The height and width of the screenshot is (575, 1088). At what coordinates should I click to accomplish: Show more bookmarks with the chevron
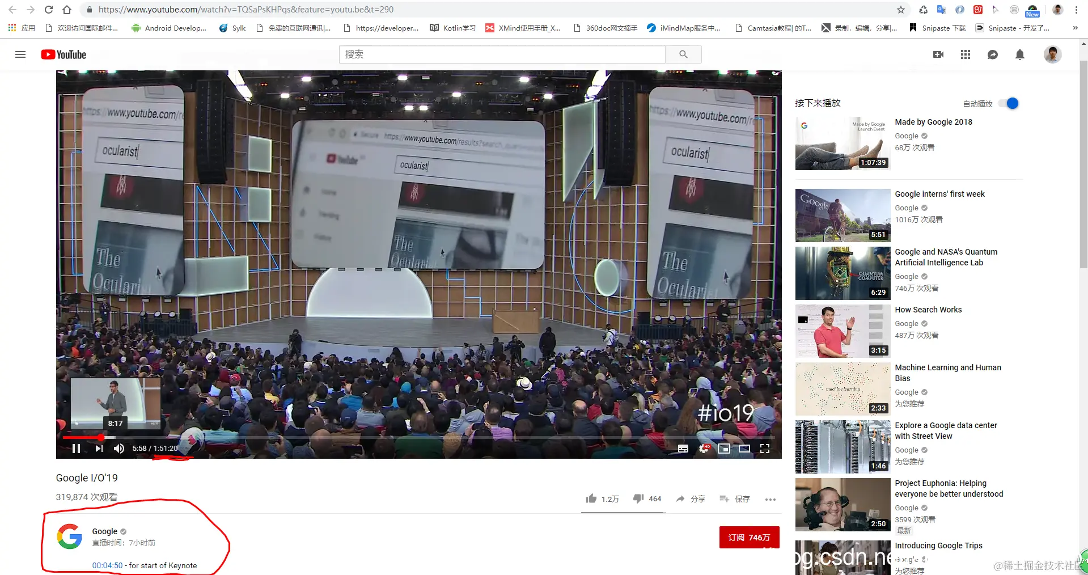coord(1076,28)
